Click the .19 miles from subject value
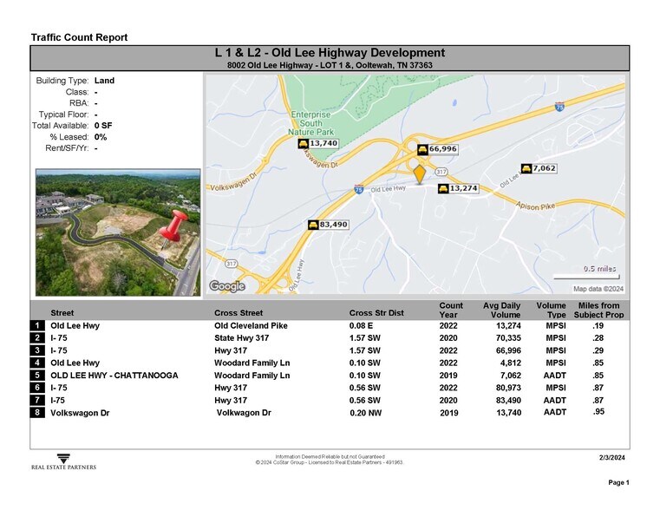The height and width of the screenshot is (510, 660). coord(598,326)
